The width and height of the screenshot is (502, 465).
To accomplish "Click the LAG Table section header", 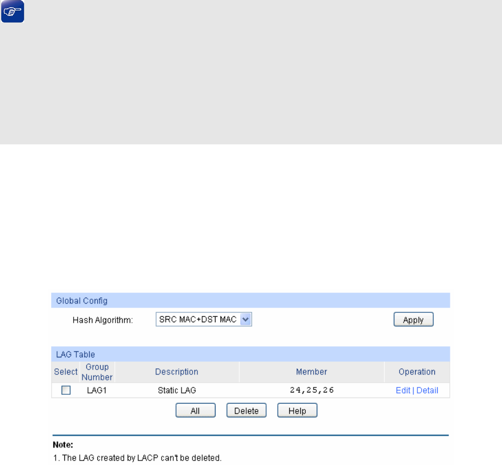I will point(250,354).
